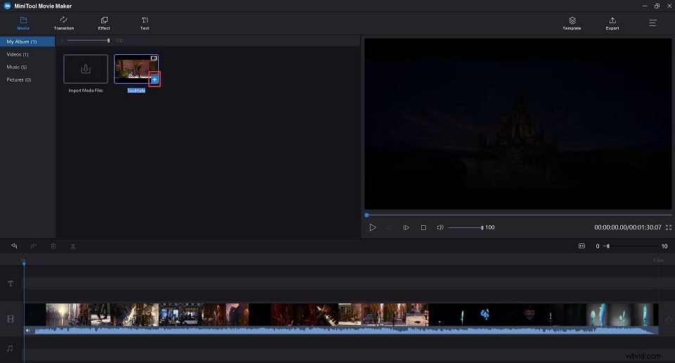The image size is (675, 363).
Task: Enter fullscreen preview mode
Action: point(668,228)
